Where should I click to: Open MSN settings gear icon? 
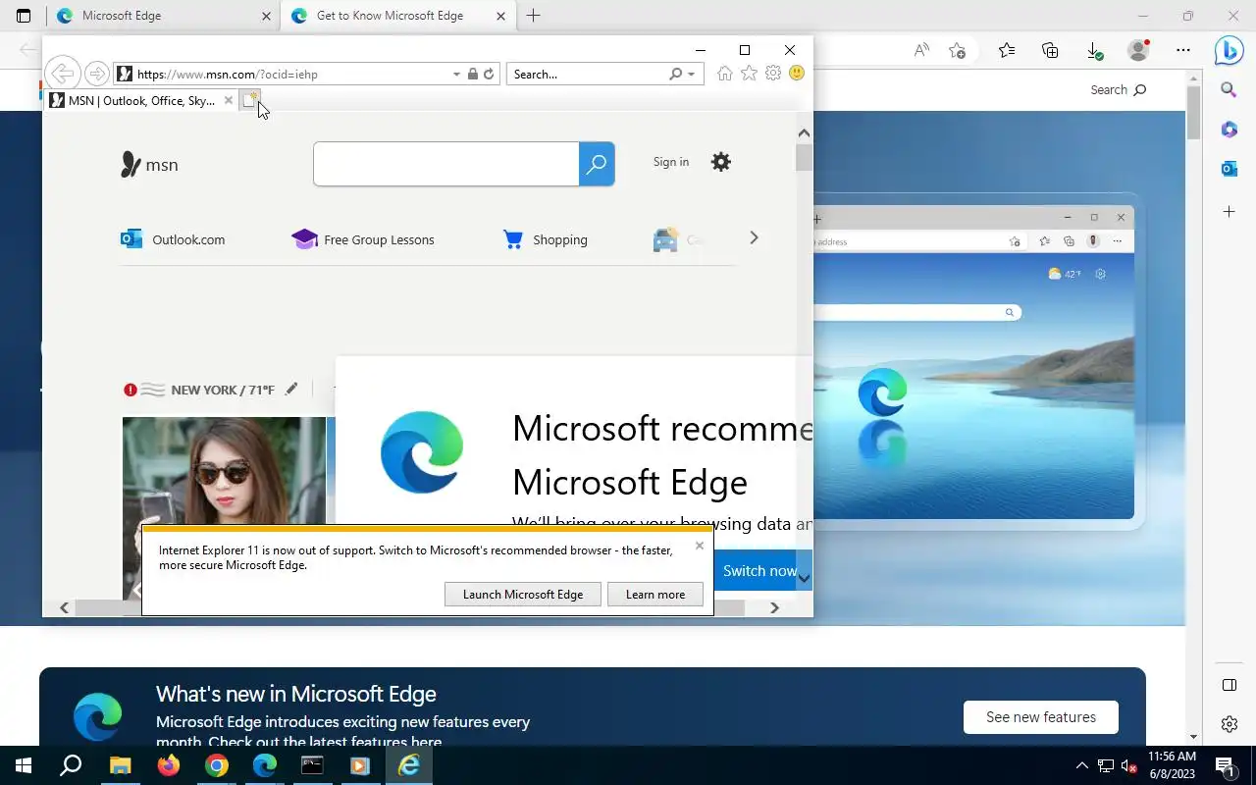coord(721,162)
